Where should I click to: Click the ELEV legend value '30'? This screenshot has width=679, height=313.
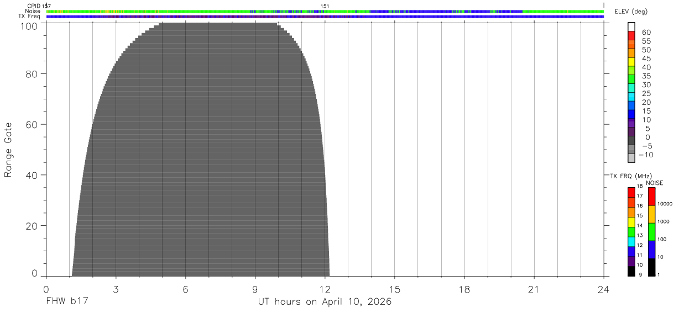pyautogui.click(x=646, y=84)
